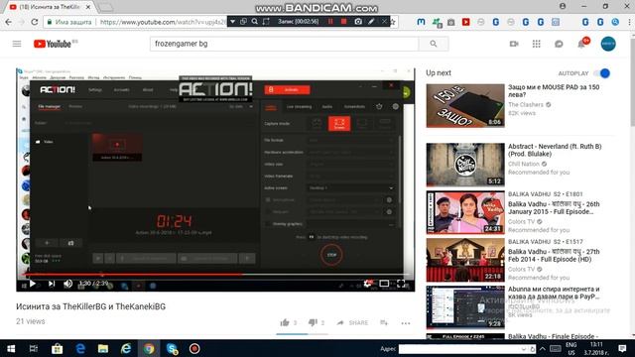635x357 pixels.
Task: Go back in the browser
Action: (x=9, y=22)
